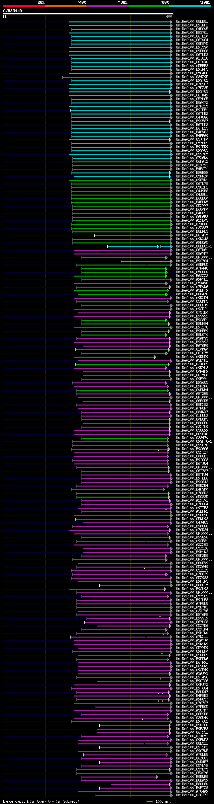
Task: Select label UniRef100_B9GR99
Action: pyautogui.click(x=192, y=173)
